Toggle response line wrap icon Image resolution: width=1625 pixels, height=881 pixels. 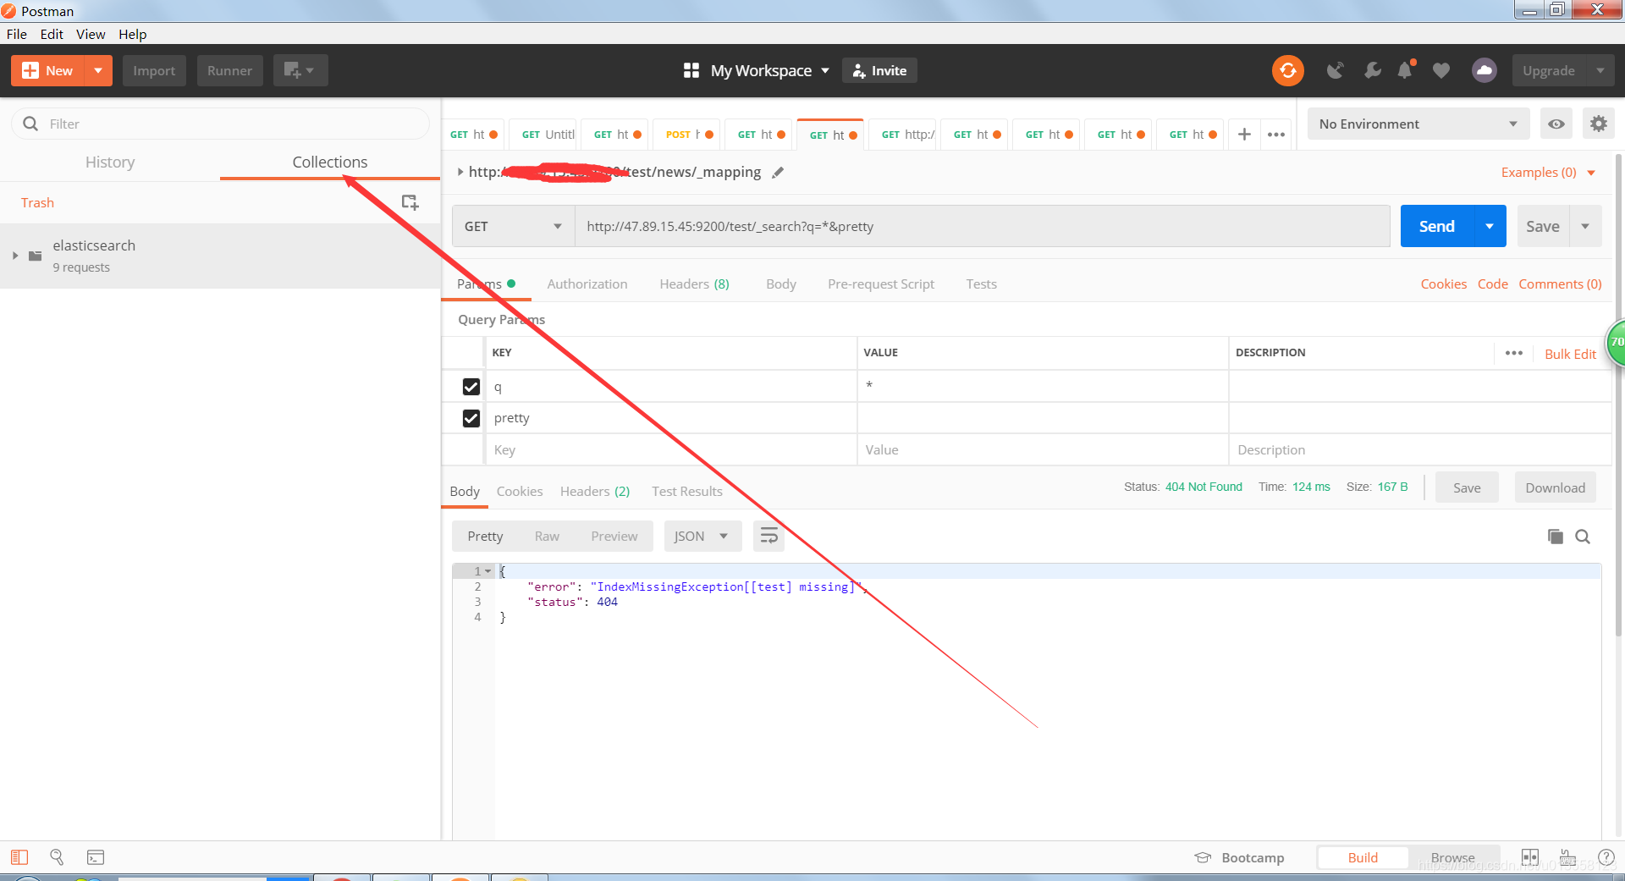768,536
